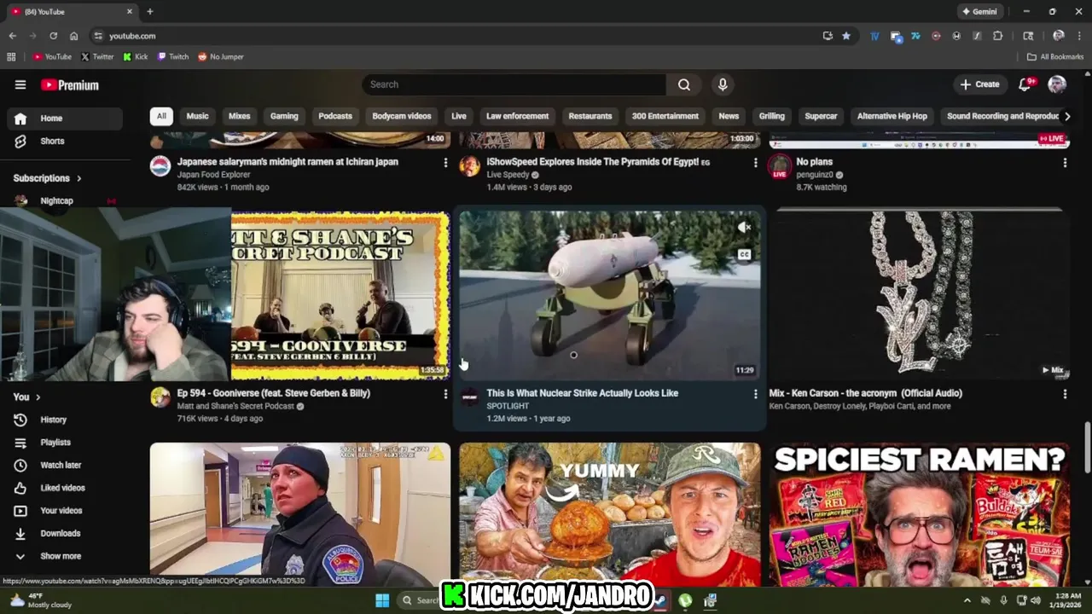Open Gemini in Chrome

pos(979,12)
